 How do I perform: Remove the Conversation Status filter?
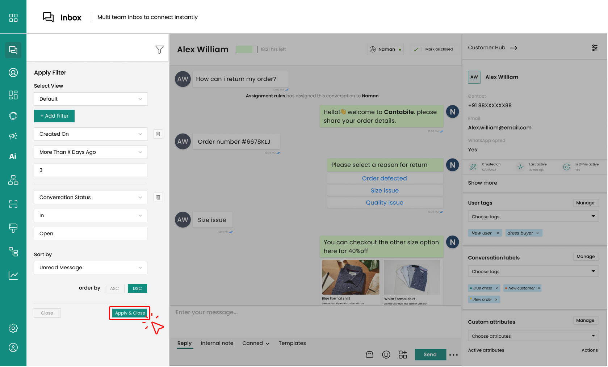[x=158, y=197]
